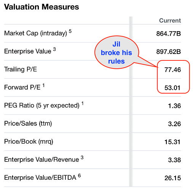Click the Price/Book (mrq) label

point(29,141)
